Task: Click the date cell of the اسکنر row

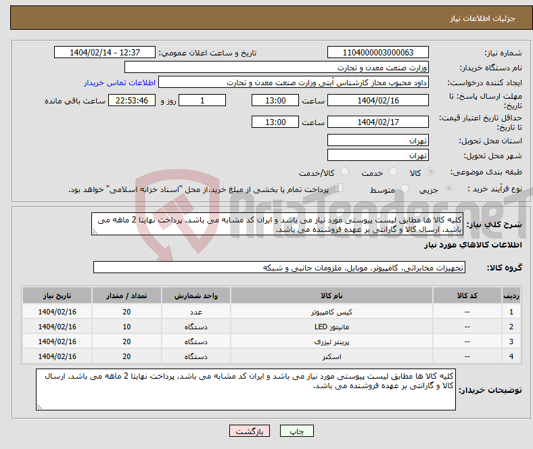Action: click(57, 356)
